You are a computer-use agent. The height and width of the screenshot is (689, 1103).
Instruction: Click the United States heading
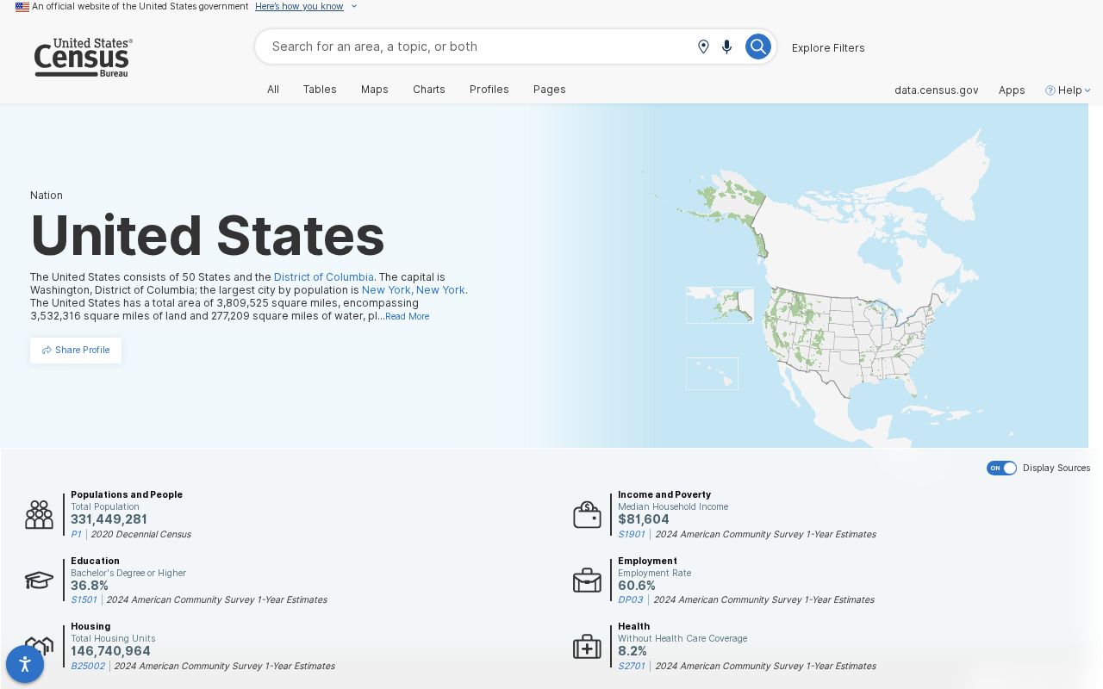click(208, 235)
